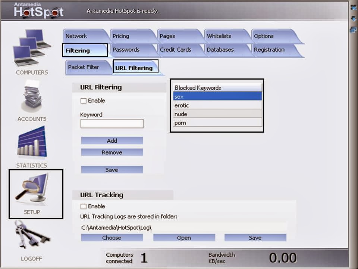Click the Computers connected count
The image size is (358, 269).
(144, 258)
